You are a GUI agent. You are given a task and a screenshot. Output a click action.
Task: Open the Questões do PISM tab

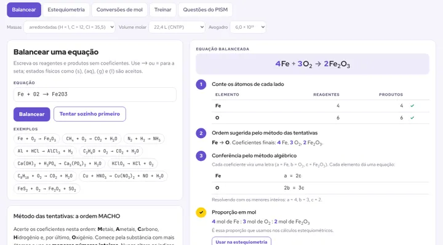(x=205, y=10)
